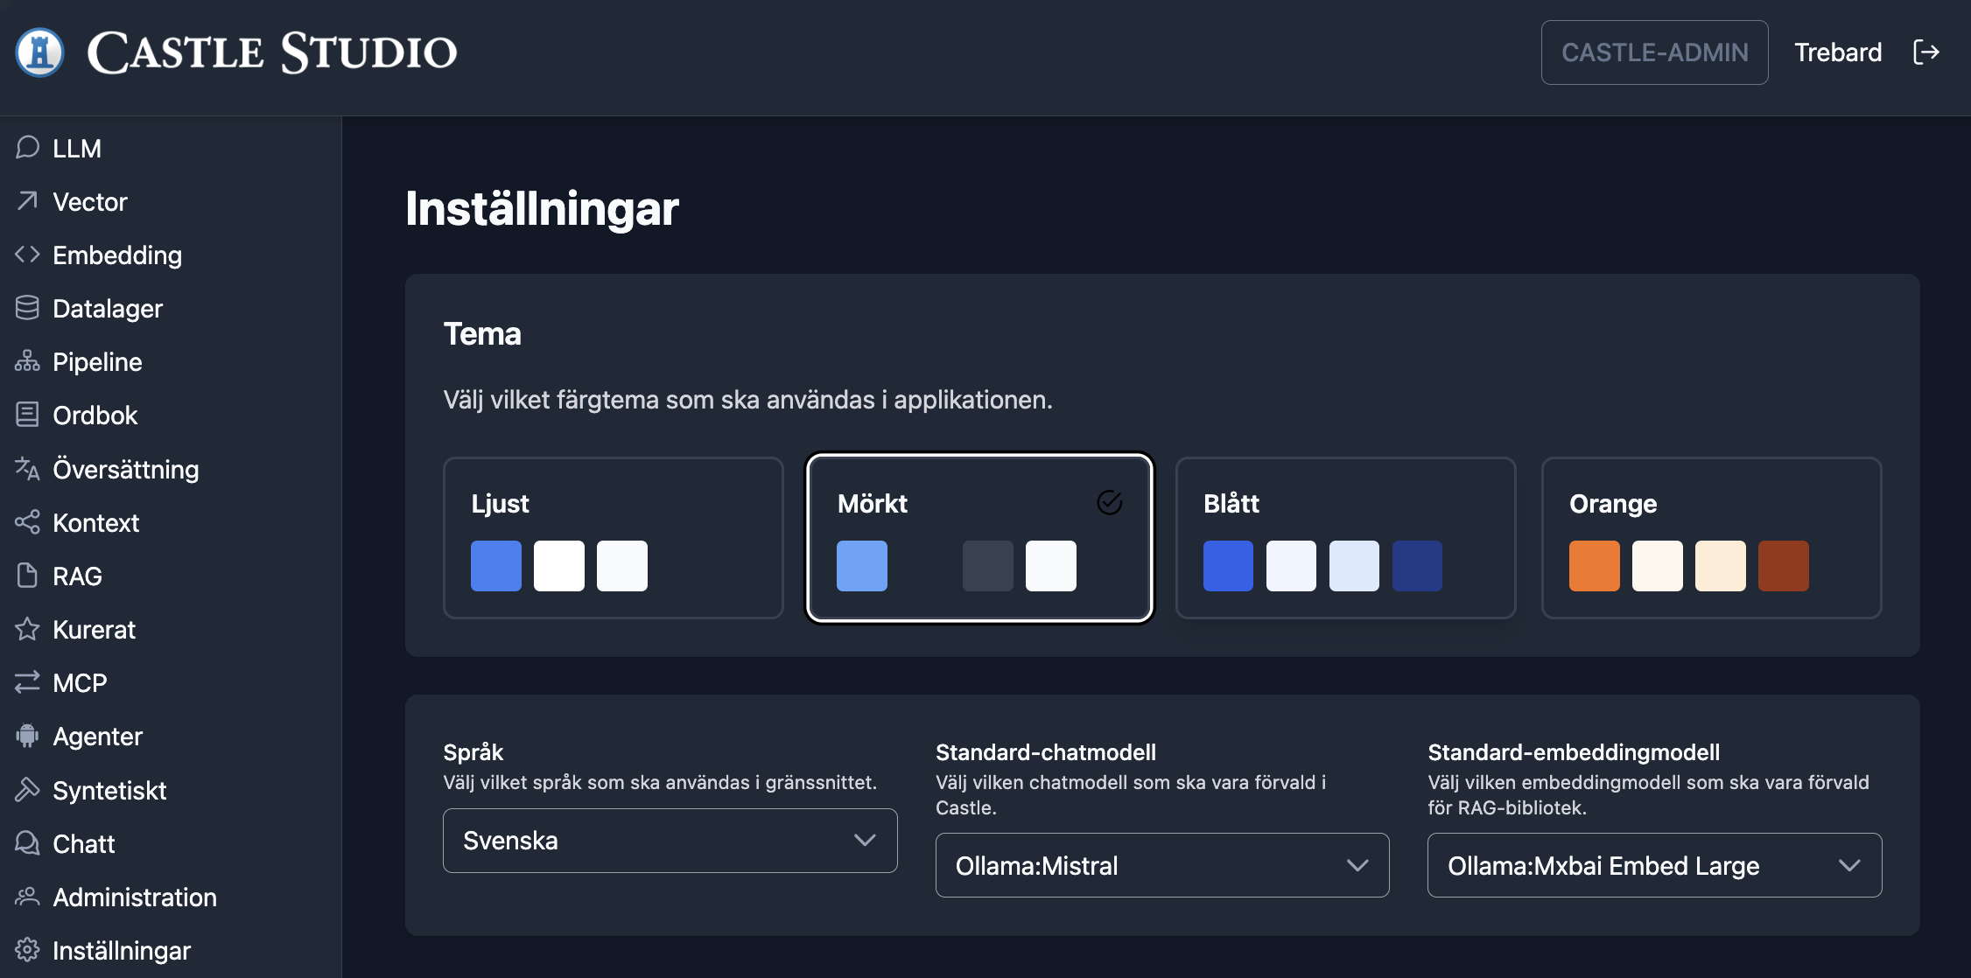The width and height of the screenshot is (1971, 978).
Task: Expand the Standard-chatmodell dropdown
Action: coord(1161,865)
